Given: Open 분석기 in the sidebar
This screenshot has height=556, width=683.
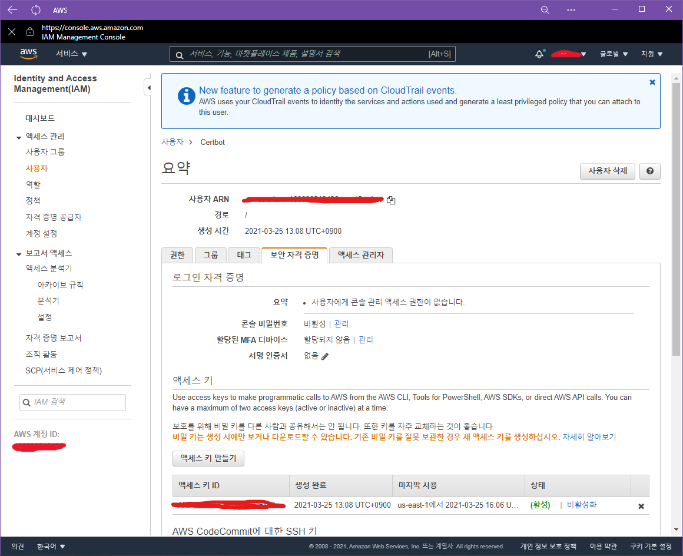Looking at the screenshot, I should point(48,300).
